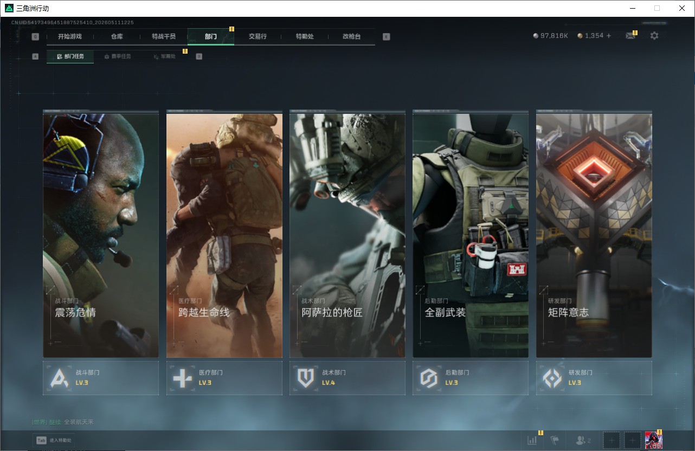This screenshot has height=451, width=695.
Task: Click the D key hint after 军需处
Action: point(199,56)
